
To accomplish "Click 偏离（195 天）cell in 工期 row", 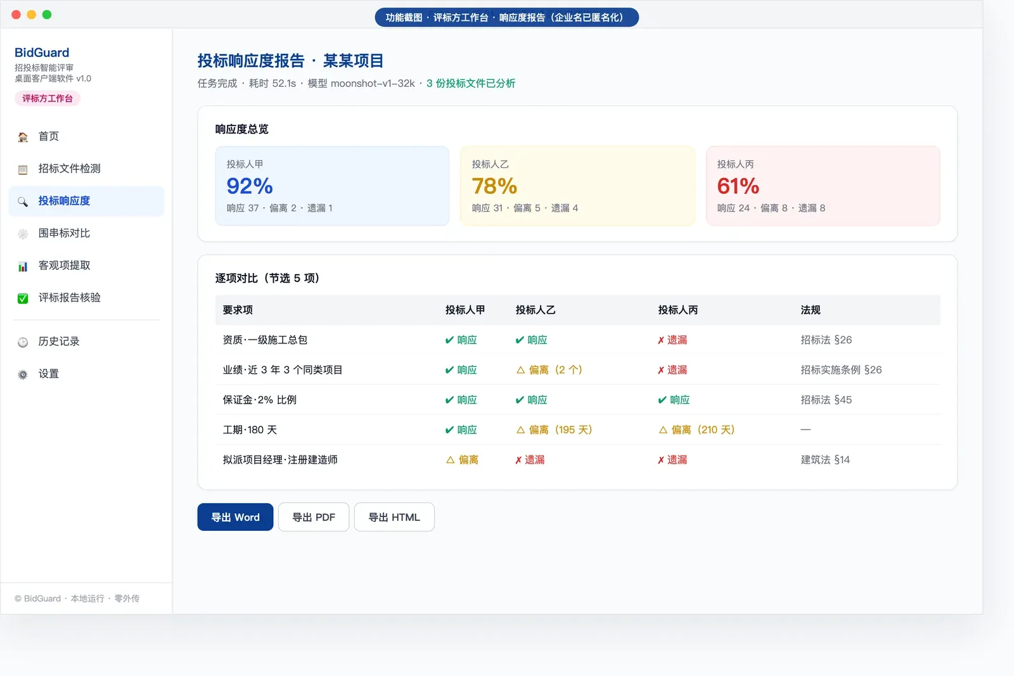I will pyautogui.click(x=555, y=430).
